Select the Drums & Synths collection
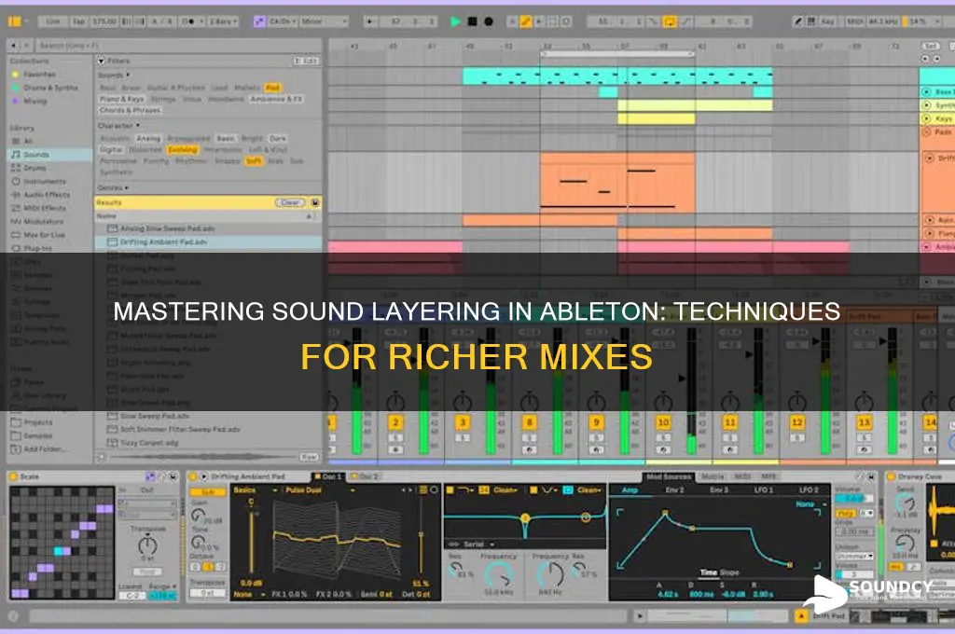Viewport: 955px width, 634px height. click(50, 88)
